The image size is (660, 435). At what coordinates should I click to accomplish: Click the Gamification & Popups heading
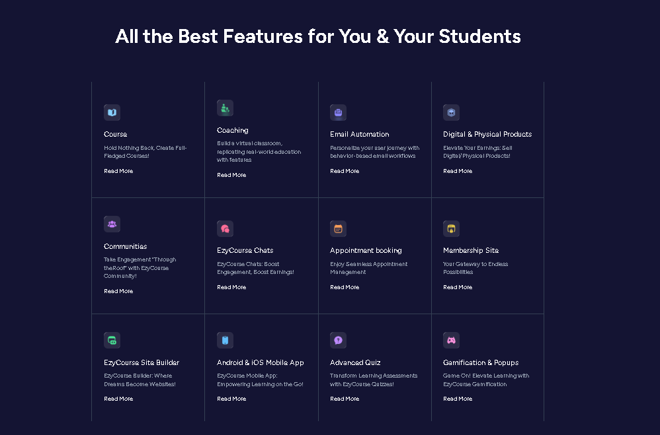click(481, 362)
